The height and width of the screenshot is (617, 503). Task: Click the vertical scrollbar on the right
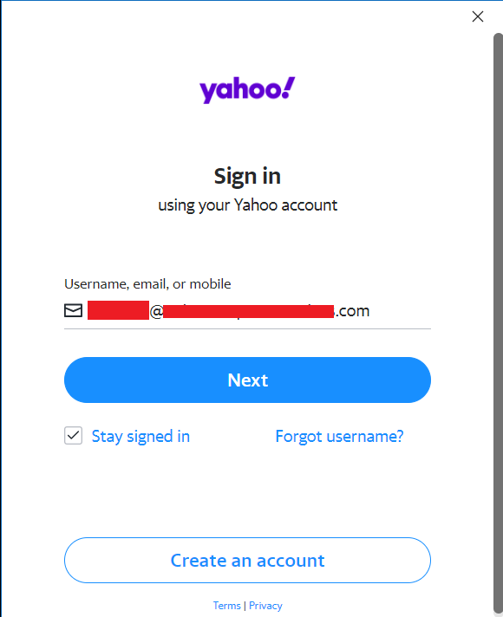pyautogui.click(x=498, y=322)
